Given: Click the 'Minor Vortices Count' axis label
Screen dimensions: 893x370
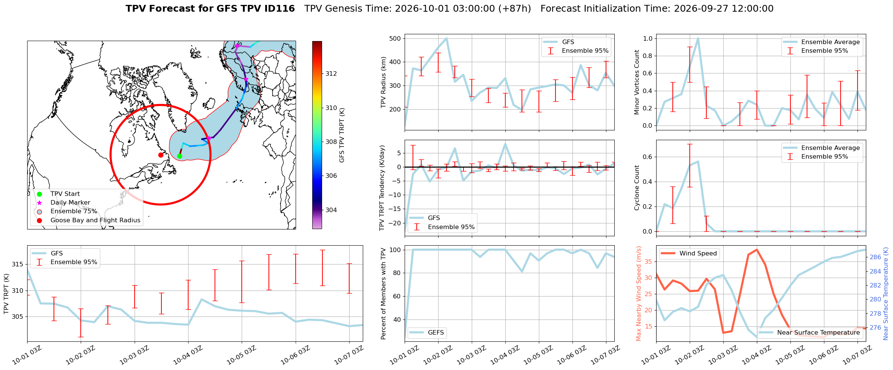Looking at the screenshot, I should (x=637, y=82).
